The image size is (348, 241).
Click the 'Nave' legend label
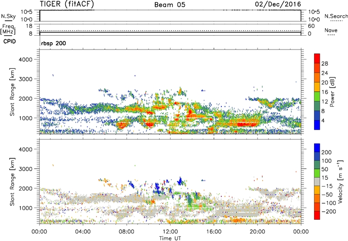point(331,30)
